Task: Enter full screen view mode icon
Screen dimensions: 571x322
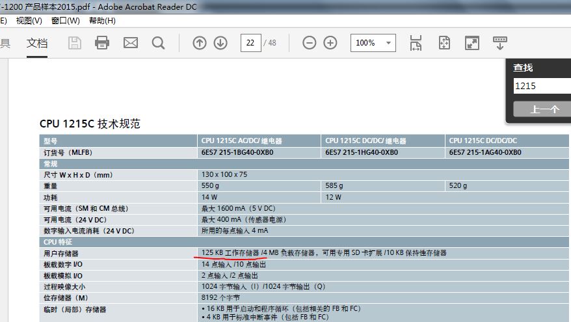Action: 472,43
